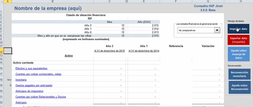Expand the No comparativos dropdown arrow

click(217, 30)
